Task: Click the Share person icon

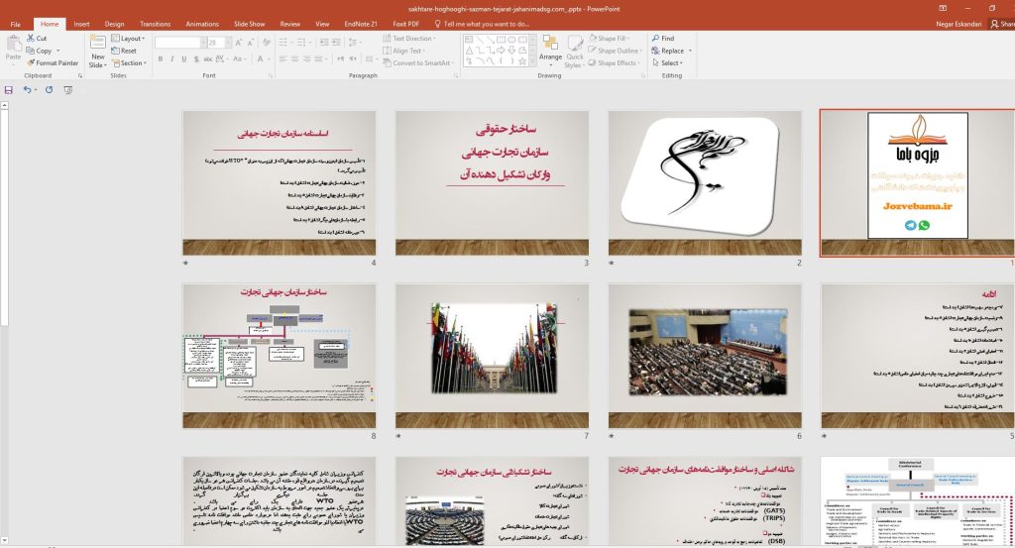Action: point(994,24)
